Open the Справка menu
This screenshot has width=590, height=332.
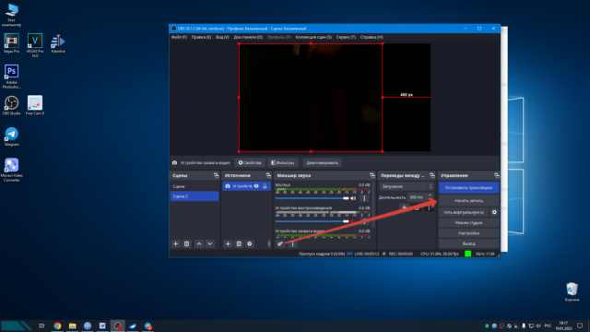coord(372,37)
